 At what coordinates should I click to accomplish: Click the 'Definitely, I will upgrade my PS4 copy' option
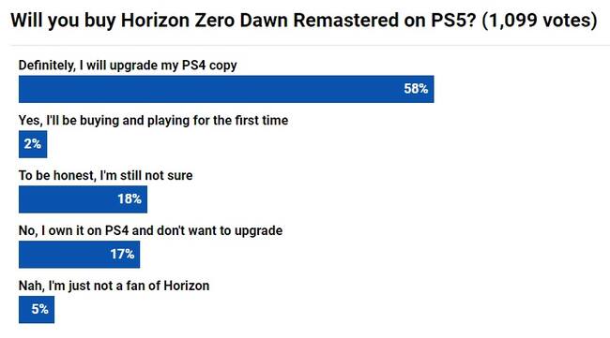click(x=128, y=66)
